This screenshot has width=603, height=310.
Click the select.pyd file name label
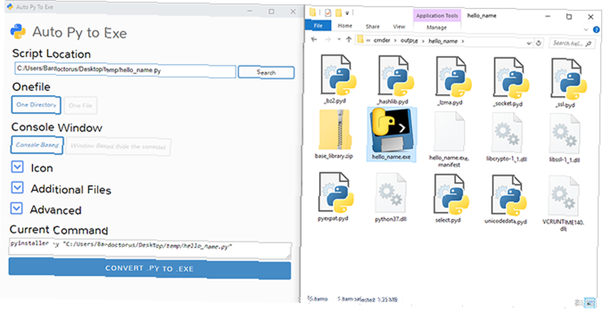point(448,220)
